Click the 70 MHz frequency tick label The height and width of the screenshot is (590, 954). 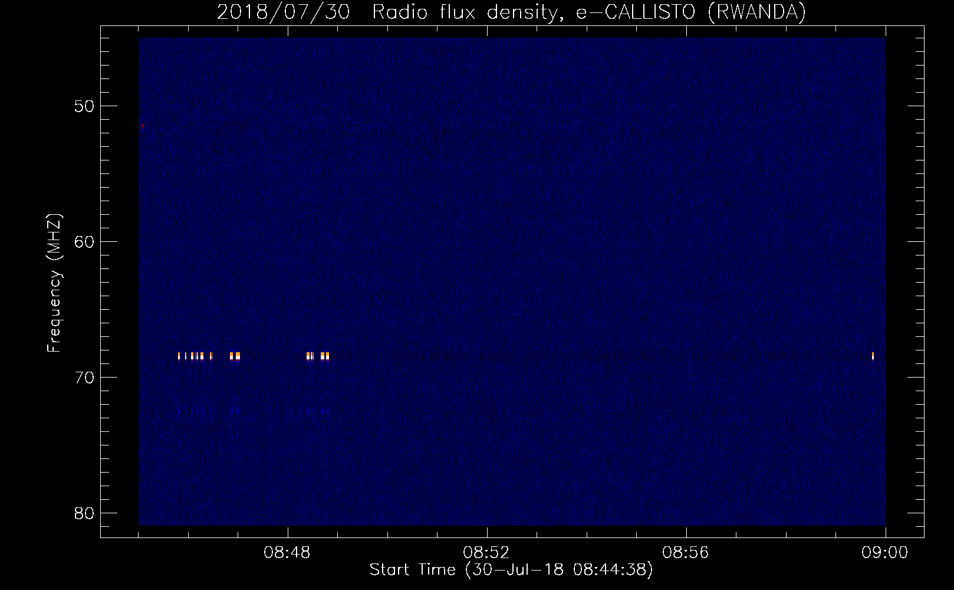(x=84, y=378)
